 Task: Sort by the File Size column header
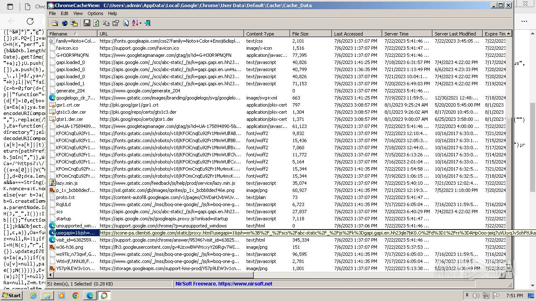tap(311, 34)
